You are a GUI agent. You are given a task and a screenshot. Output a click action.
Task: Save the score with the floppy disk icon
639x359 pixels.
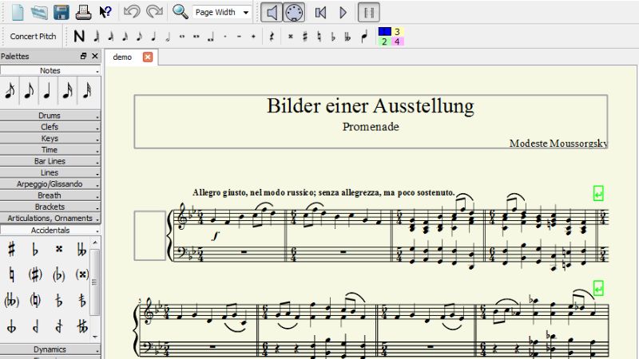[x=62, y=12]
